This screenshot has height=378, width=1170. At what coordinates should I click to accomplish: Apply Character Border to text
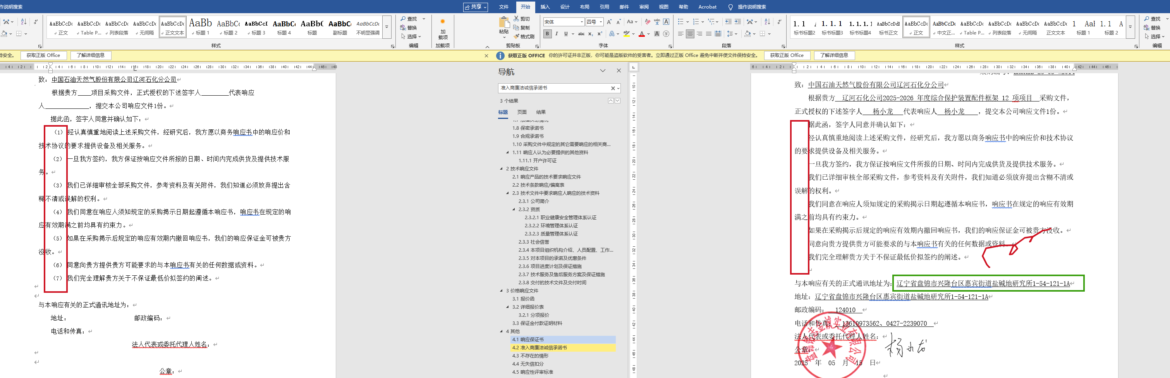click(x=666, y=22)
